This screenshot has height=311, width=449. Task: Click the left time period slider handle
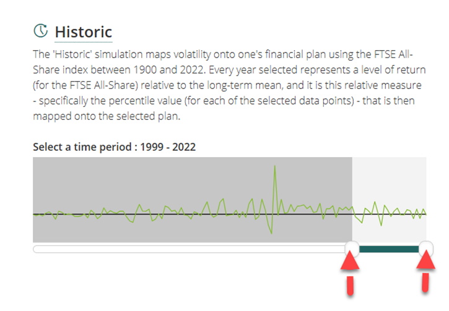pyautogui.click(x=351, y=249)
